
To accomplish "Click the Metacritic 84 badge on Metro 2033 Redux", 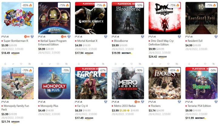I will [x=137, y=102].
